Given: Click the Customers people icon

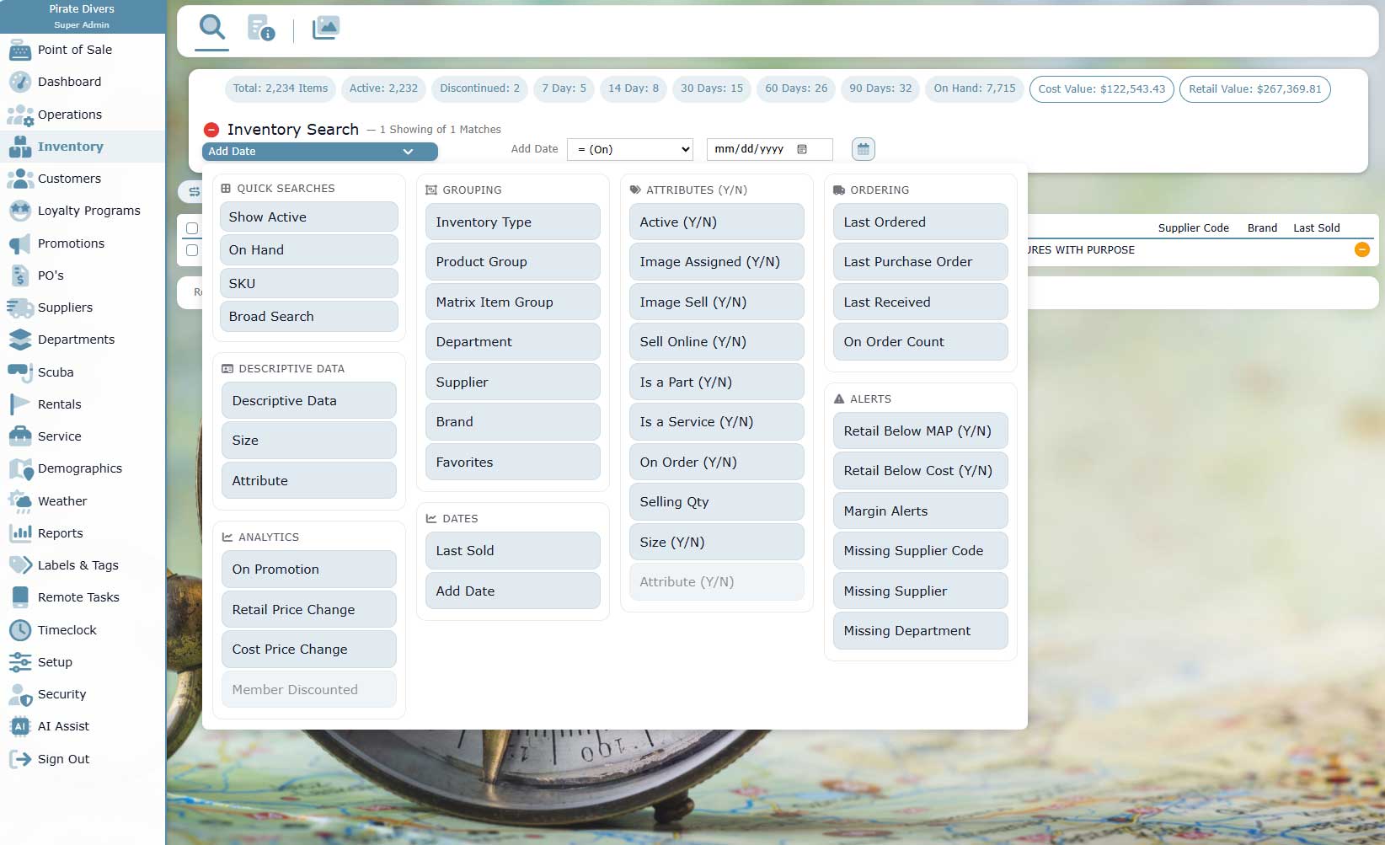Looking at the screenshot, I should (19, 179).
